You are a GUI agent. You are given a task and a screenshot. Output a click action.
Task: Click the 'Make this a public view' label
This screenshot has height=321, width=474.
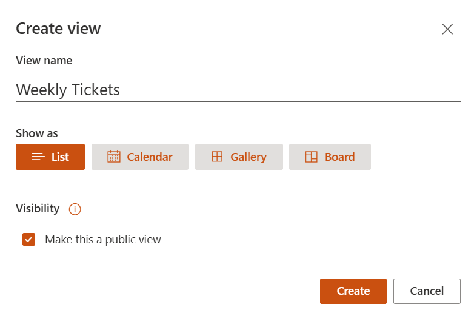[103, 239]
